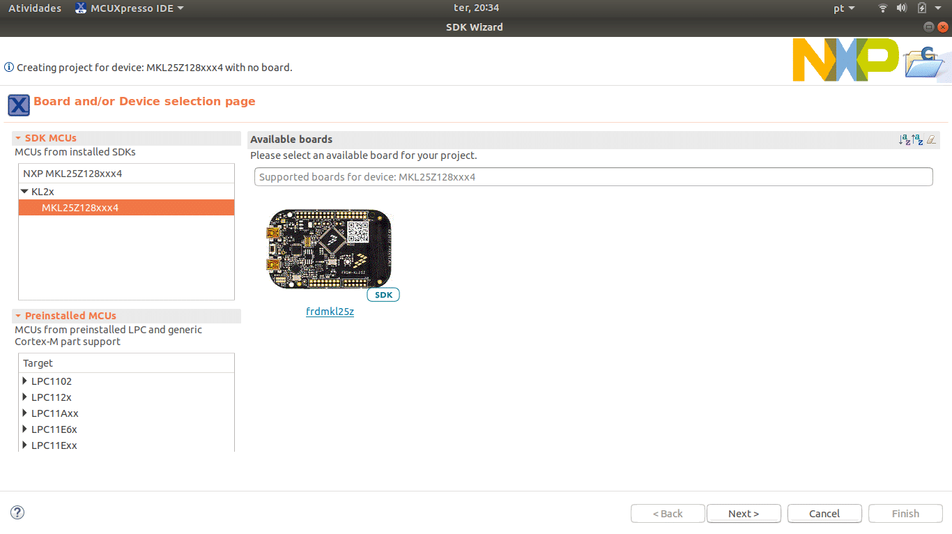Image resolution: width=952 pixels, height=534 pixels.
Task: Sort boards in ascending A-Z order
Action: pyautogui.click(x=905, y=139)
